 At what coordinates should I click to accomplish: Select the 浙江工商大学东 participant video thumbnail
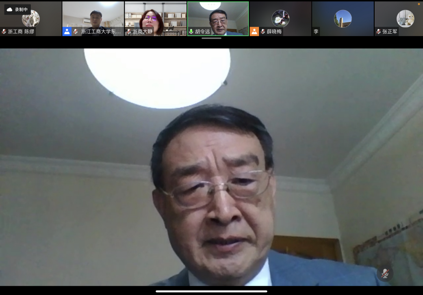tap(93, 19)
